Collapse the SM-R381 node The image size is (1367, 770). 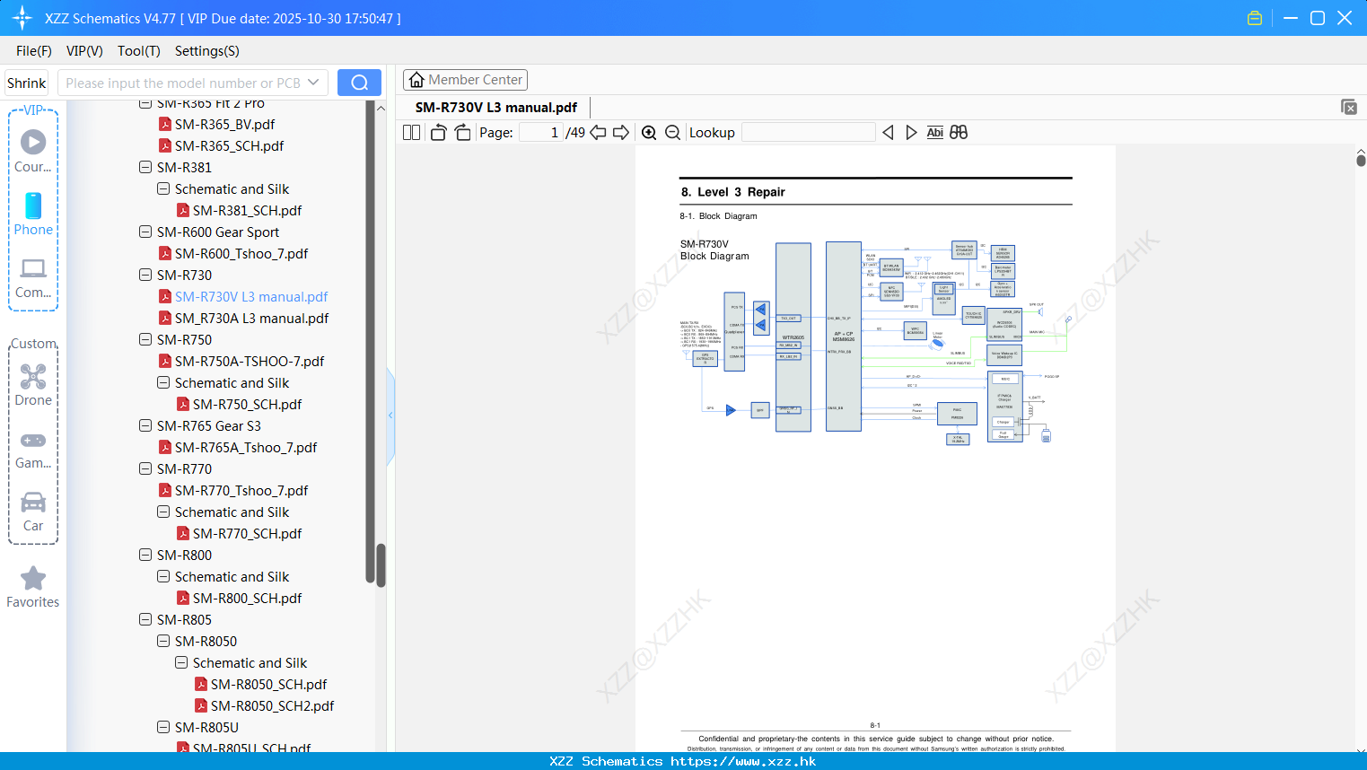145,167
